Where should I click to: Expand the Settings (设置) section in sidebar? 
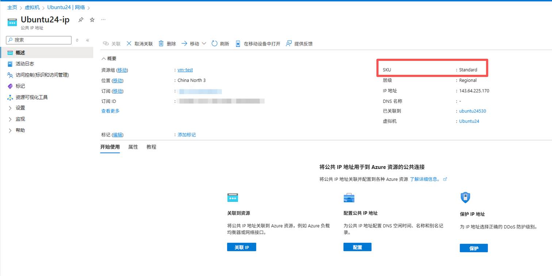[10, 108]
